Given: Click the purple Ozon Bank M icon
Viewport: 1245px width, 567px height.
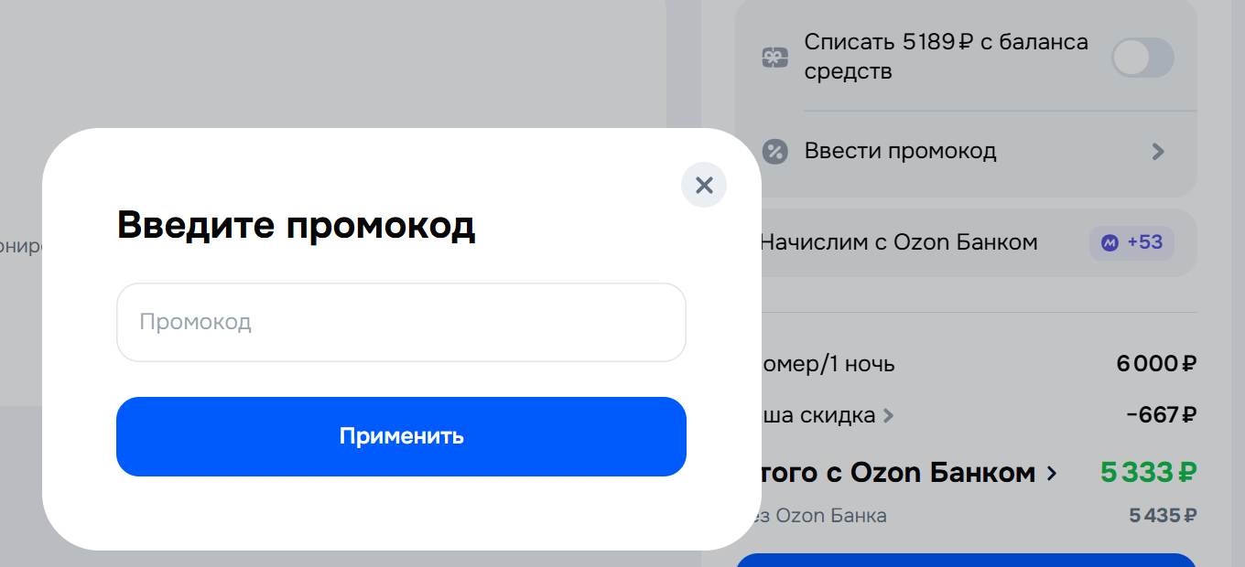Looking at the screenshot, I should click(1110, 243).
